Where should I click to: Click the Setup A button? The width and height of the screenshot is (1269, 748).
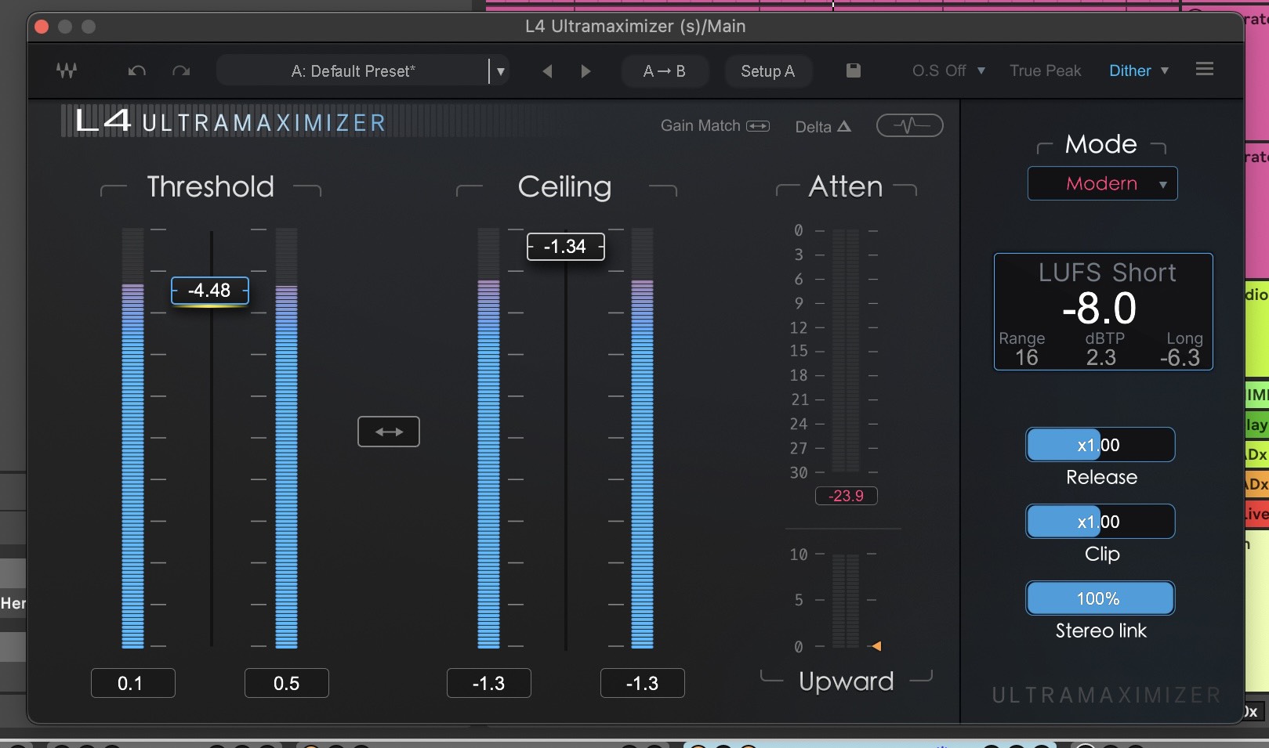coord(767,71)
